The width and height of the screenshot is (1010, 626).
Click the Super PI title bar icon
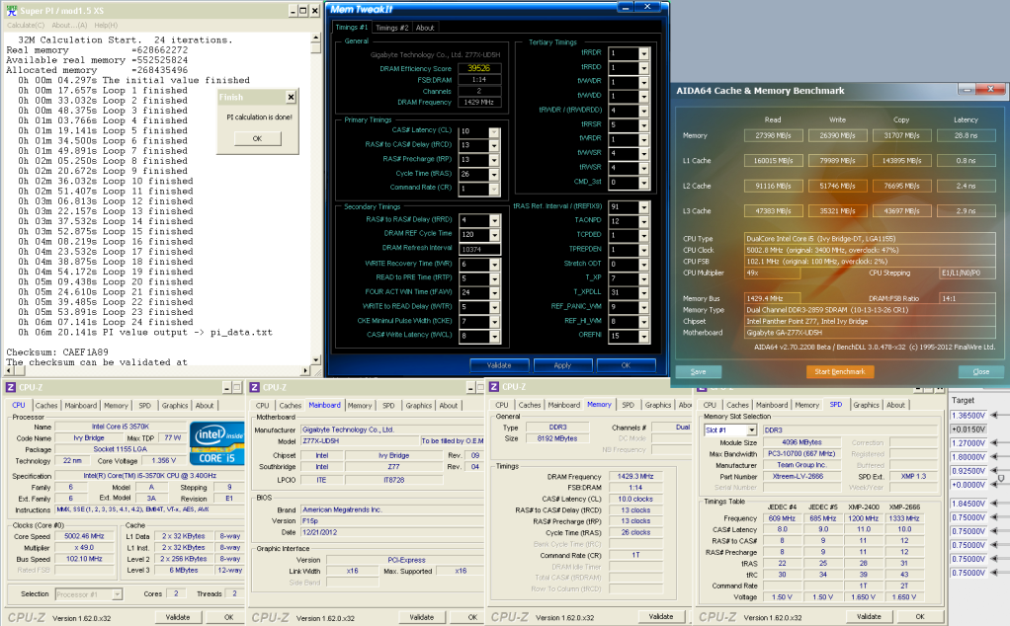click(11, 10)
